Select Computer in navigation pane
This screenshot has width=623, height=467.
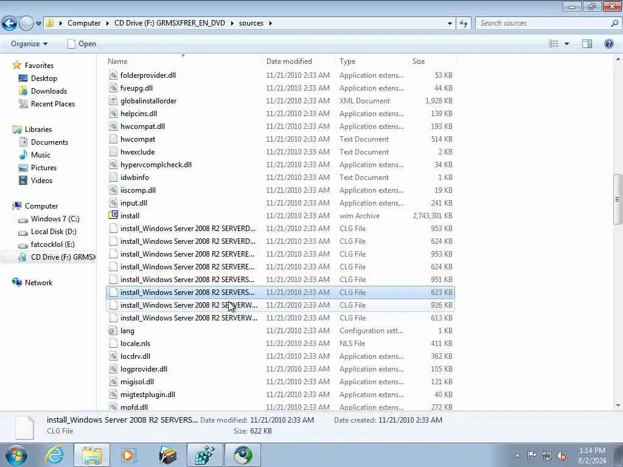[41, 206]
